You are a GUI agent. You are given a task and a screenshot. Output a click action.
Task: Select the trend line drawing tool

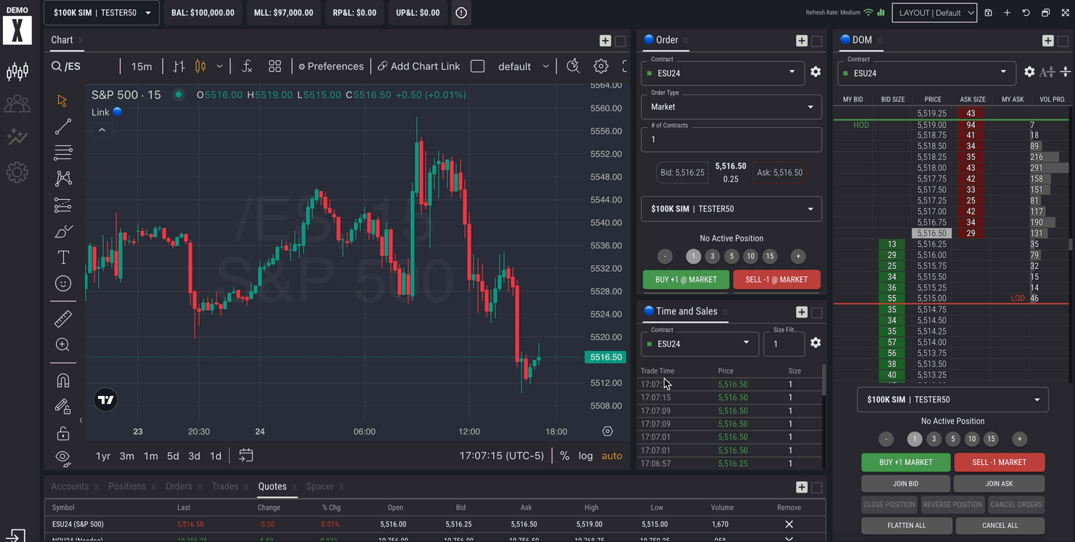(63, 126)
